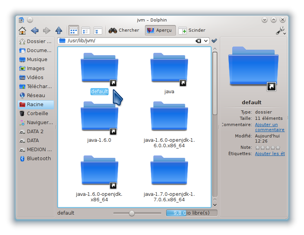Click Ajouter un commentaire link

270,127
